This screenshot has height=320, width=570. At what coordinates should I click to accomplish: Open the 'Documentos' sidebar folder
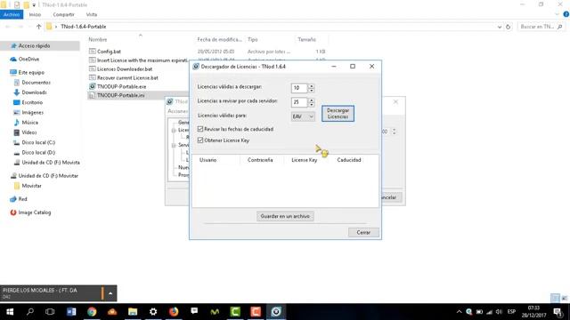point(36,83)
